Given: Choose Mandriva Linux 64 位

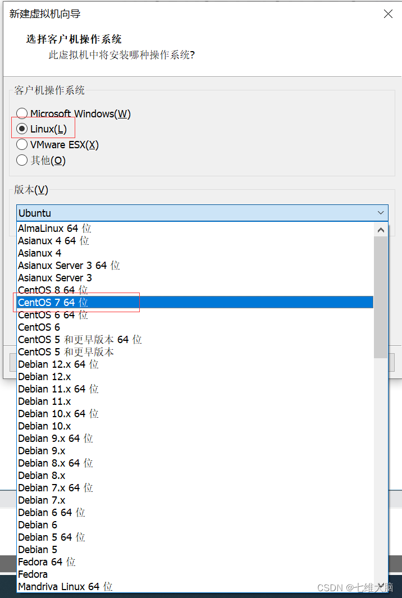Looking at the screenshot, I should pyautogui.click(x=195, y=587).
